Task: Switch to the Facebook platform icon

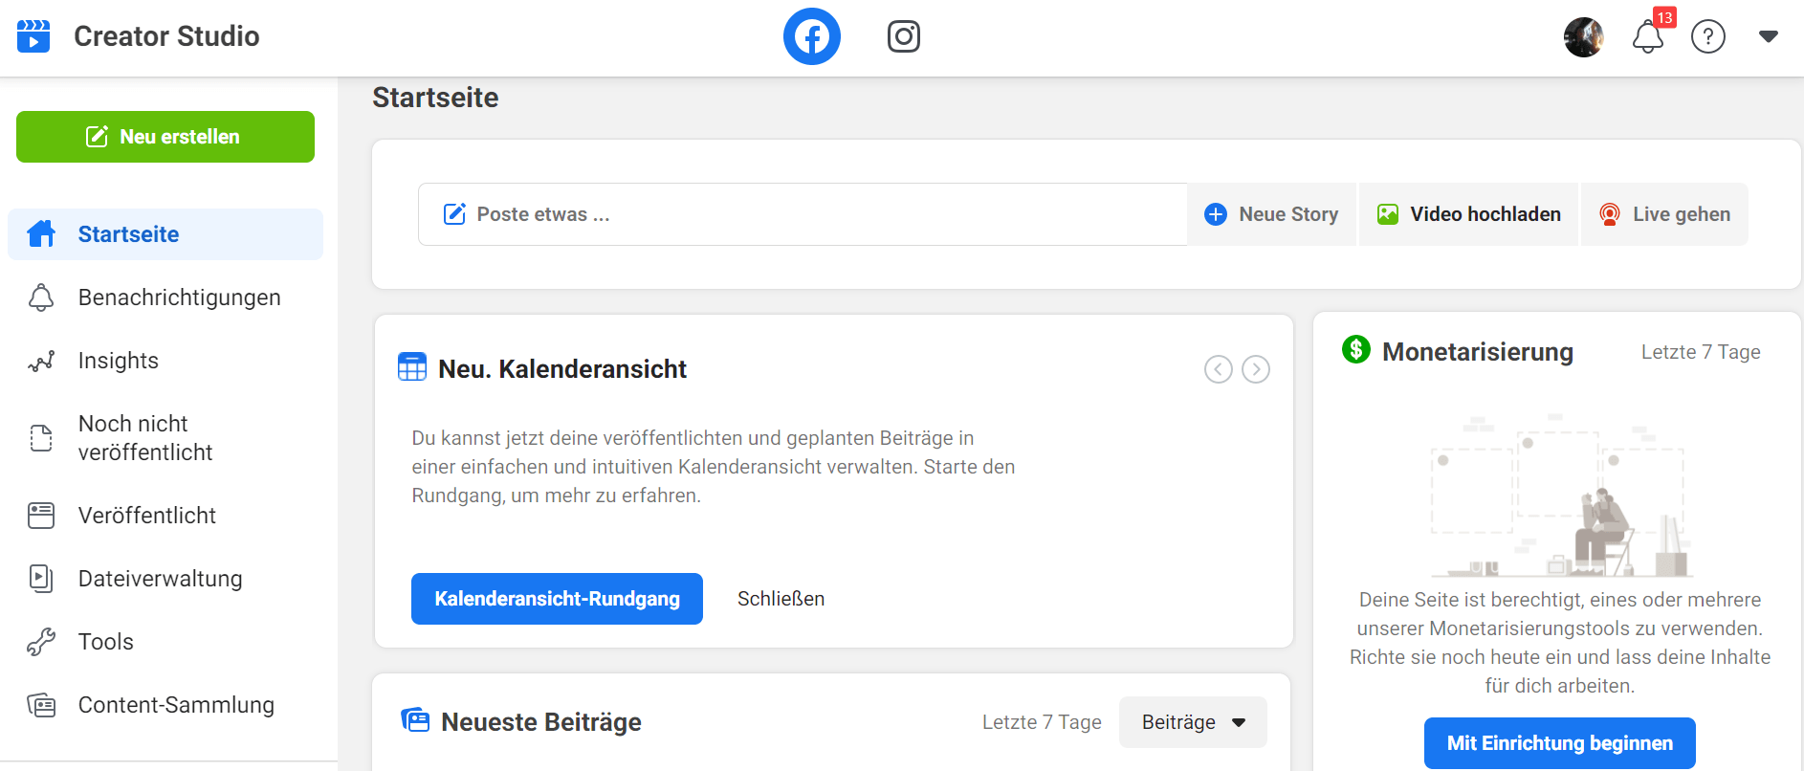Action: [812, 36]
